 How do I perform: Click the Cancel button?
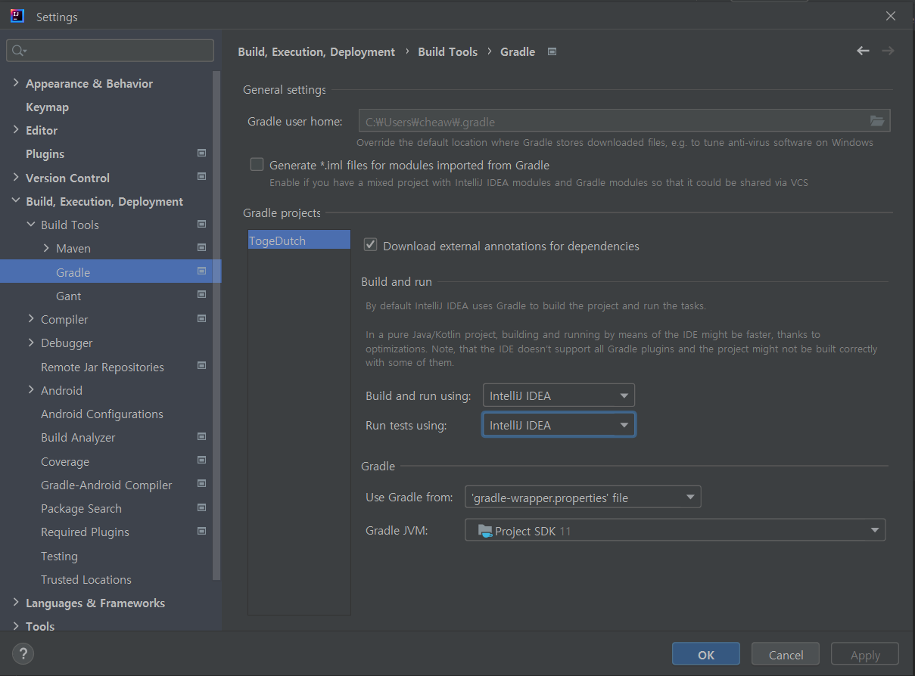786,655
